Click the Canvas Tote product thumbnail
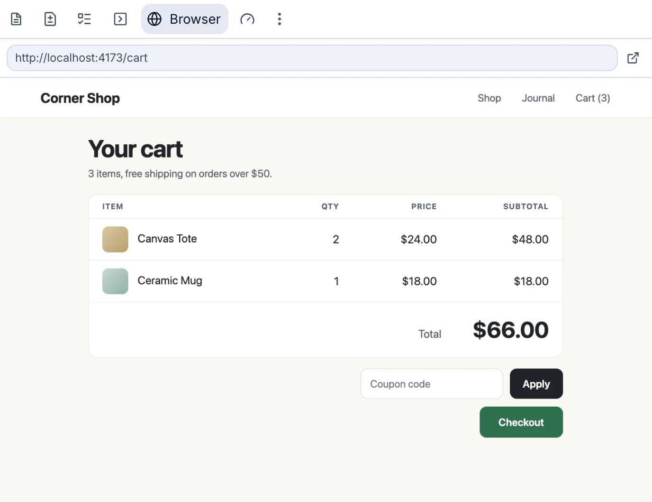Viewport: 652px width, 502px height. pos(115,239)
